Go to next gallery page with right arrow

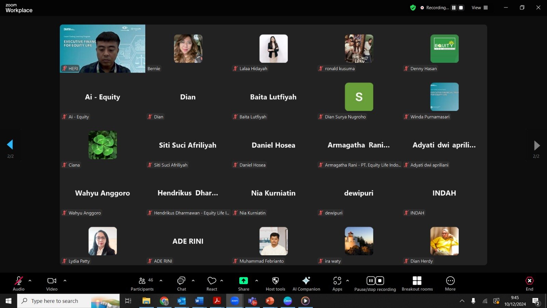pos(537,145)
